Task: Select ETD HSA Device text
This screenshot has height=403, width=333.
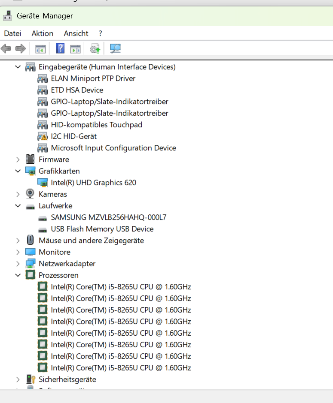Action: [x=77, y=90]
